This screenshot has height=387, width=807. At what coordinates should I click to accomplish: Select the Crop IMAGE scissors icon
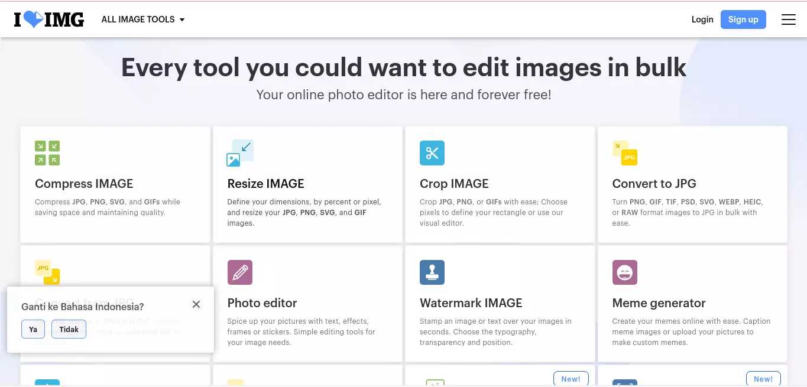point(432,153)
